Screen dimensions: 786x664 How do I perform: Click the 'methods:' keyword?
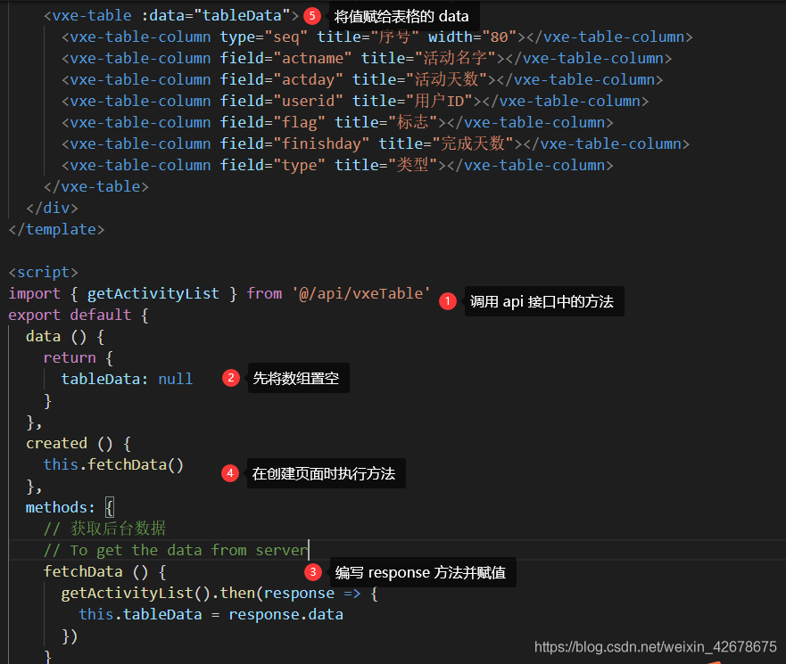pos(60,507)
